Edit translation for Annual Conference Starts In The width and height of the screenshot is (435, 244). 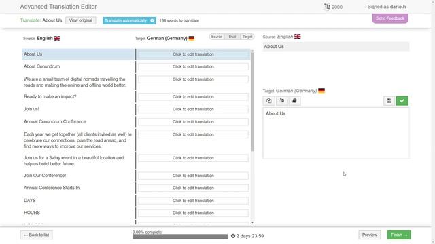pos(193,188)
